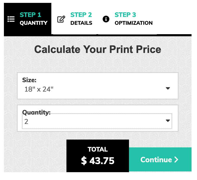Click the Continue button
The width and height of the screenshot is (197, 180).
[x=160, y=159]
